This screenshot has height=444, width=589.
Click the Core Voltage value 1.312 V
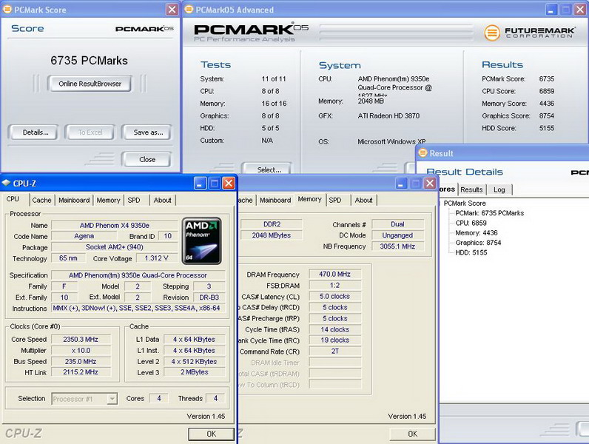(156, 258)
